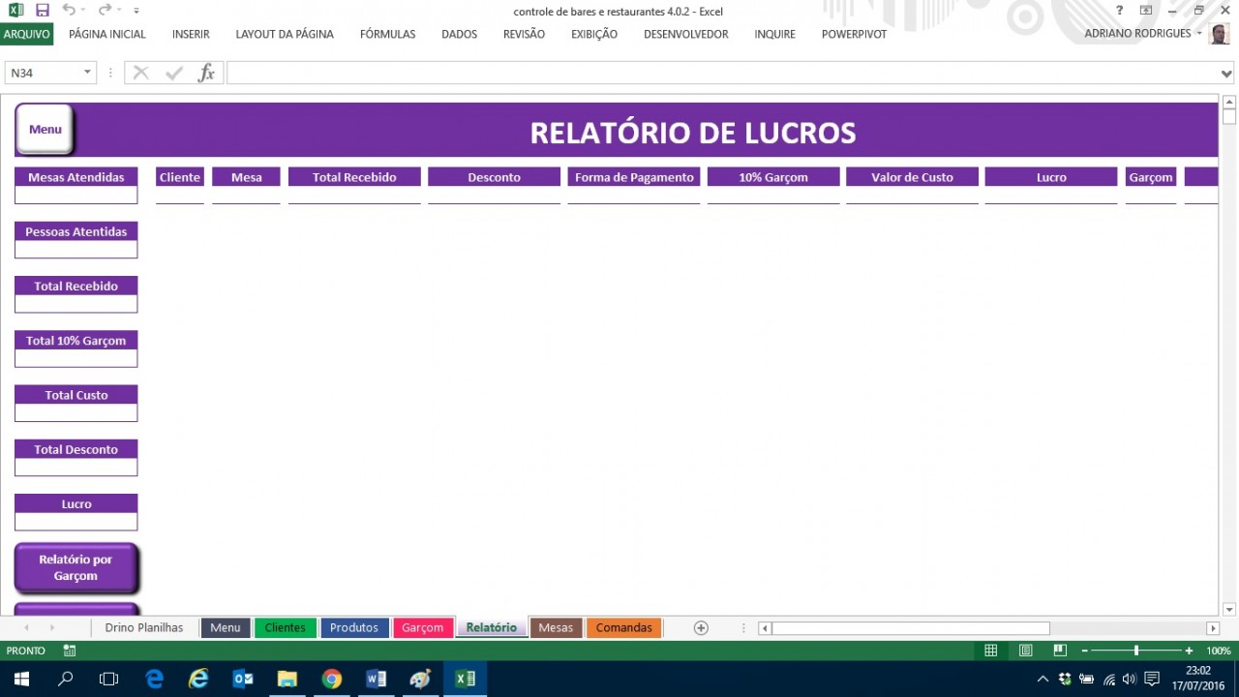1239x697 pixels.
Task: Switch to Page Break Preview icon
Action: (1060, 651)
